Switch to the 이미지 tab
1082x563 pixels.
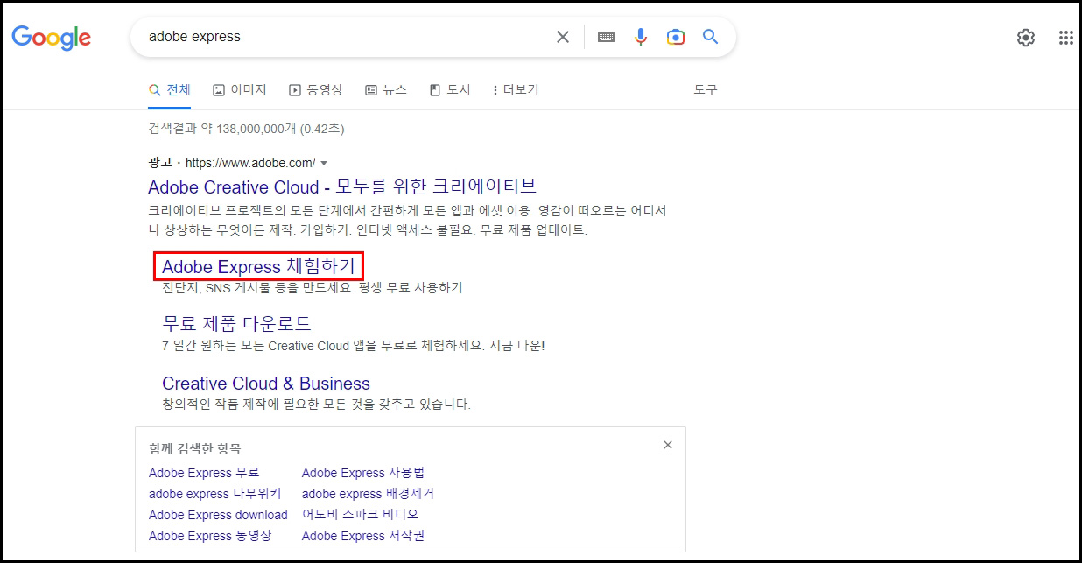(x=240, y=90)
